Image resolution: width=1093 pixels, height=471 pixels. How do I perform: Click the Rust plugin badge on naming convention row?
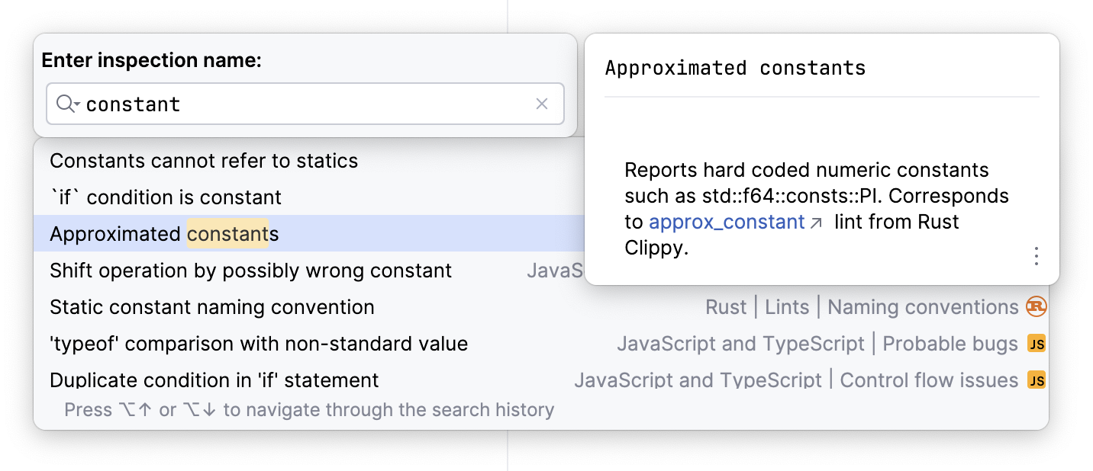pos(1036,306)
